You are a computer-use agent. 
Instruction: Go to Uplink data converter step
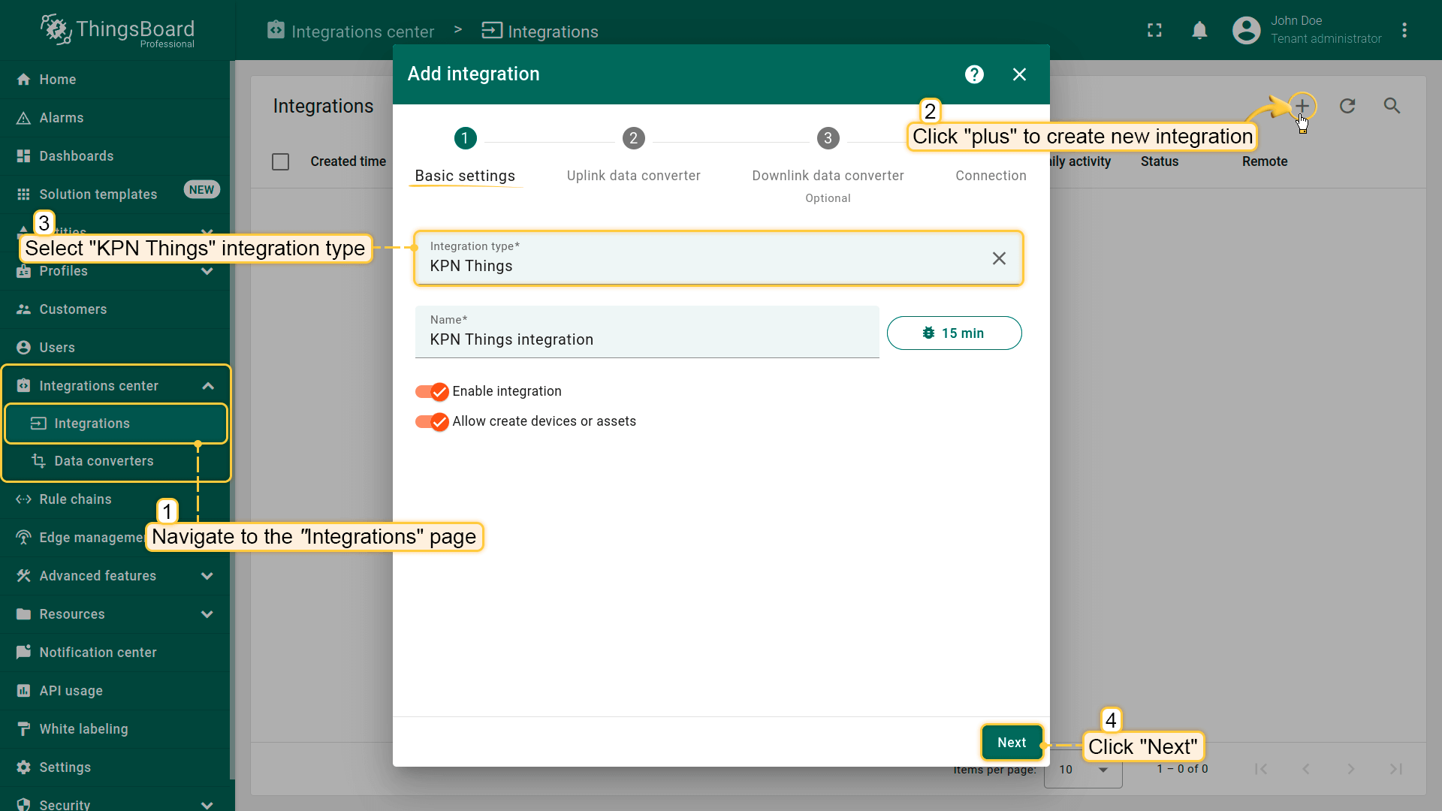click(633, 139)
